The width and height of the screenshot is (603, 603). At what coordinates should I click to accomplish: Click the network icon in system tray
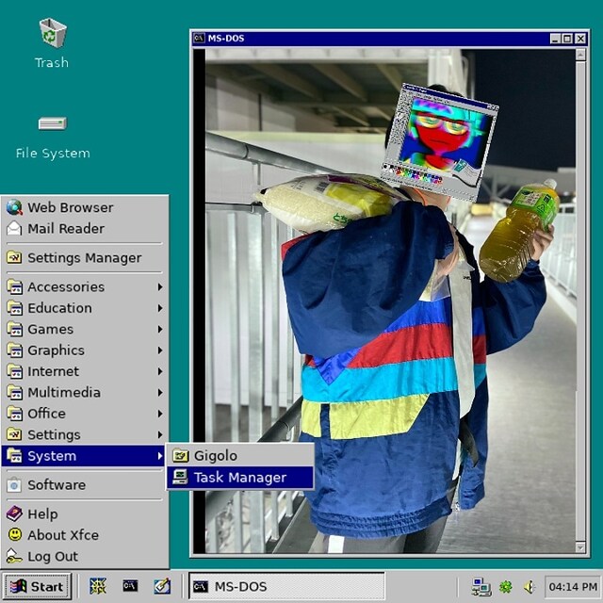481,586
